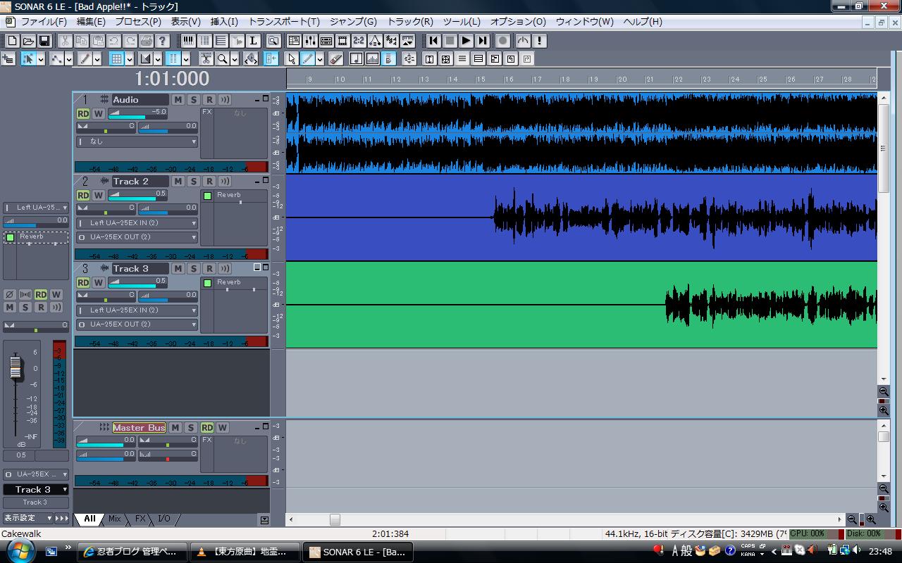Viewport: 902px width, 563px height.
Task: Jump to the project end
Action: click(482, 41)
